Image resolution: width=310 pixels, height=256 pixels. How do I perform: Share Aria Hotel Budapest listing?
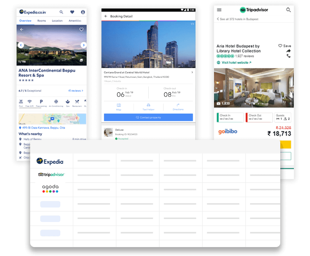tap(289, 51)
